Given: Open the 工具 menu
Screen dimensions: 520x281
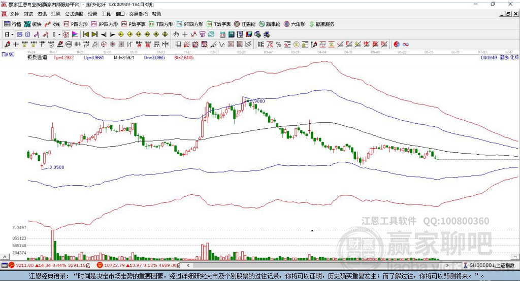Looking at the screenshot, I should (106, 14).
